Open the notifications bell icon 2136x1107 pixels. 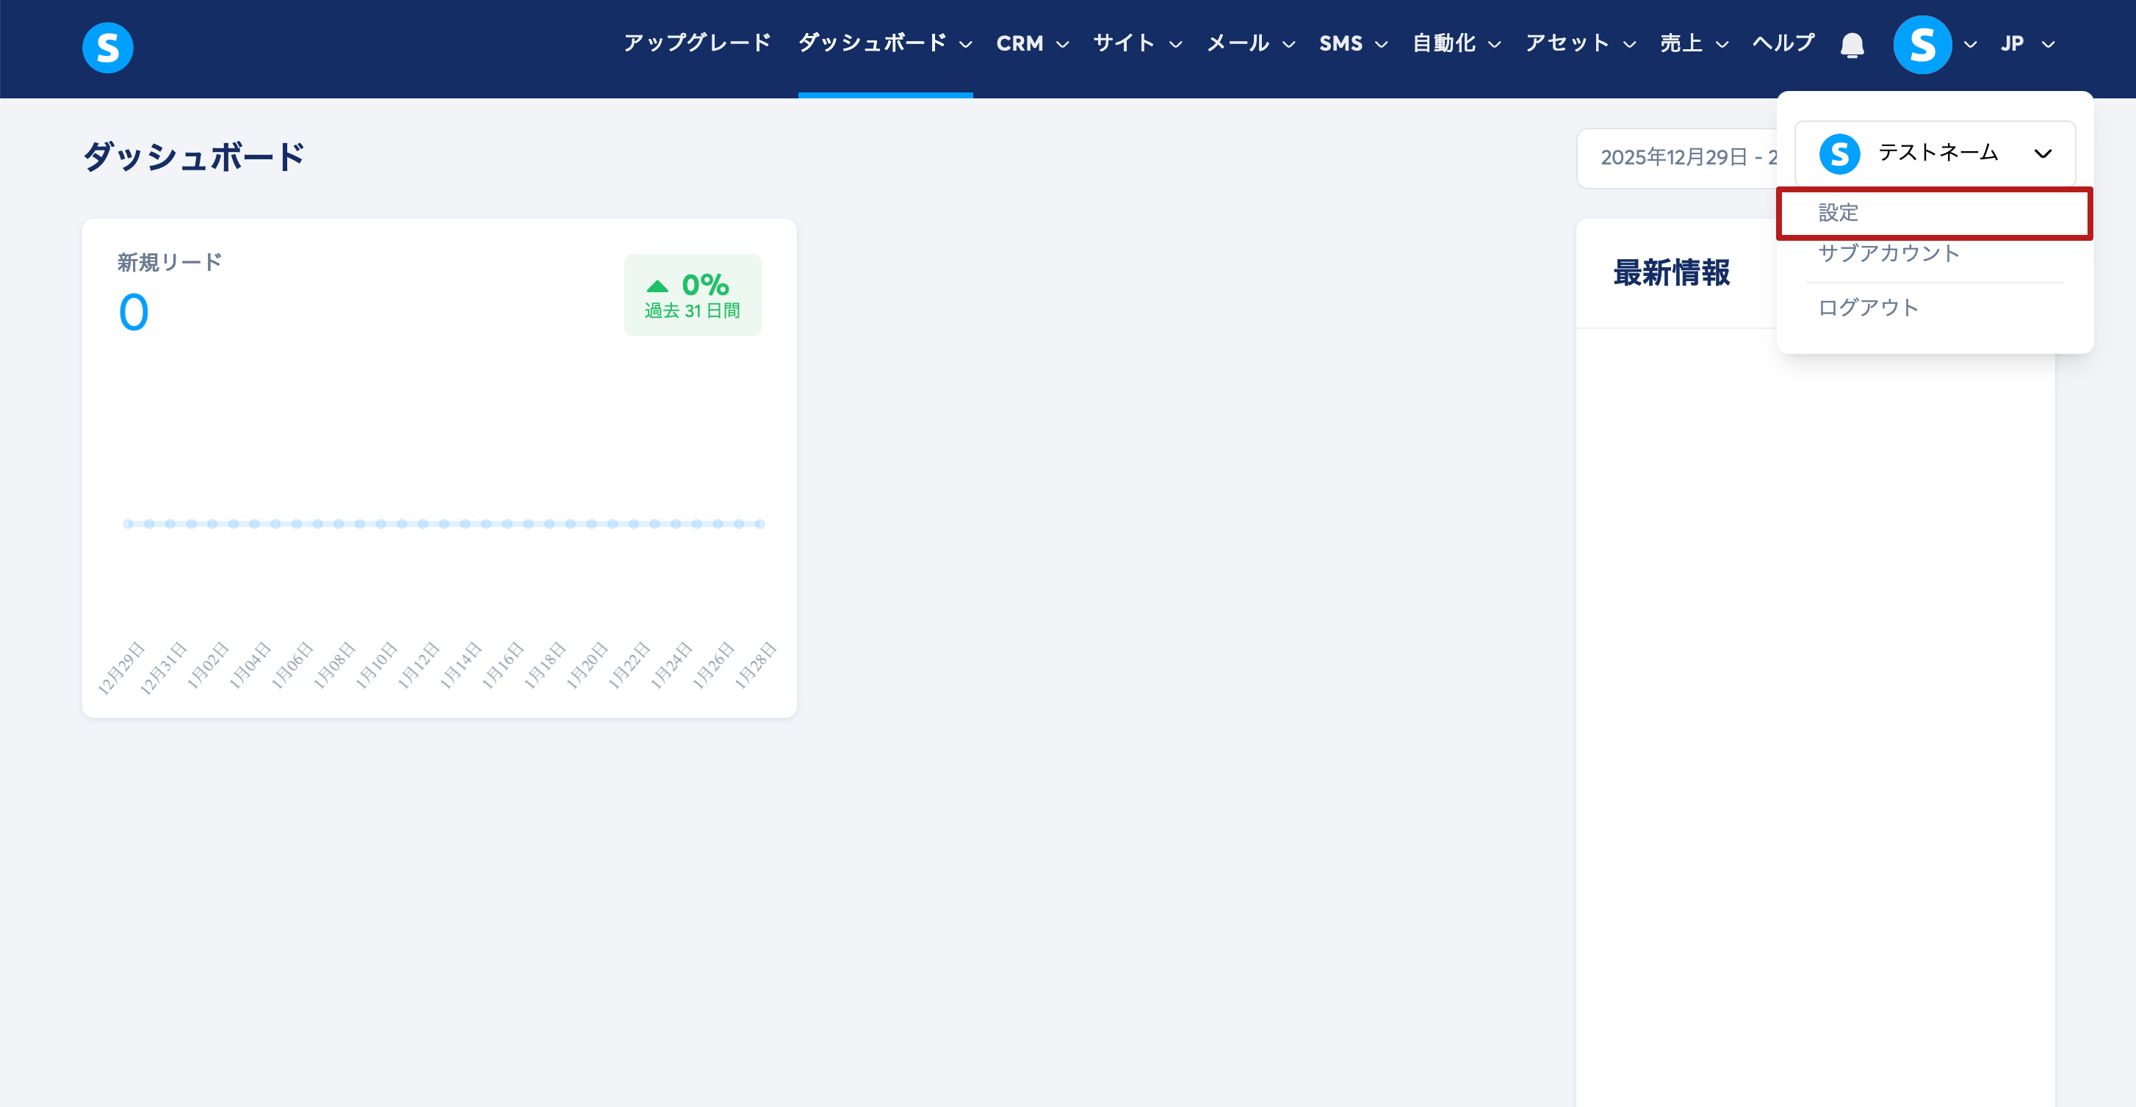(x=1852, y=45)
